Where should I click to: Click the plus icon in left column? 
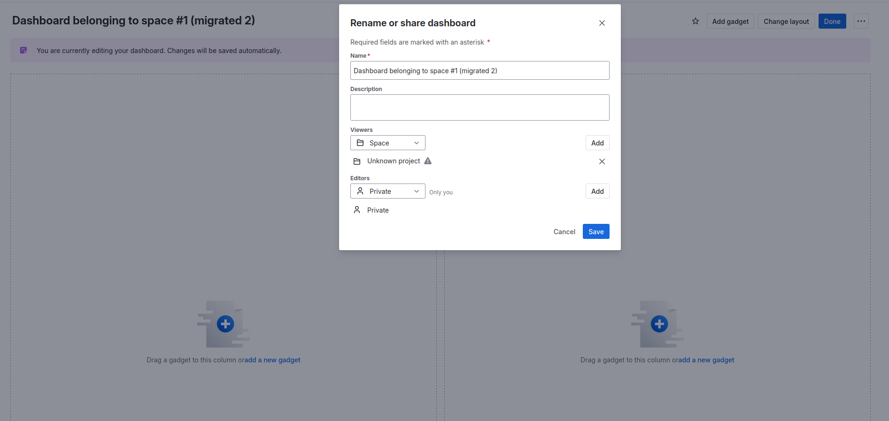(x=225, y=324)
